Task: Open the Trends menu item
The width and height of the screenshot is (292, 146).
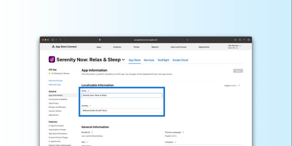Action: tap(136, 47)
